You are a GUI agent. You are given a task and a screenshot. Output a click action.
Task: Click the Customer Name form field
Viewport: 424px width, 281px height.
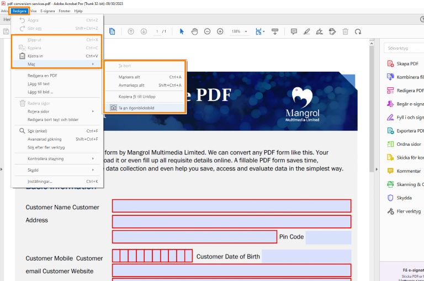point(232,206)
